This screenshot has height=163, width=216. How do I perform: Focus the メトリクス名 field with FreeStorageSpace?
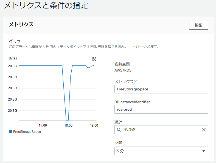[x=161, y=89]
